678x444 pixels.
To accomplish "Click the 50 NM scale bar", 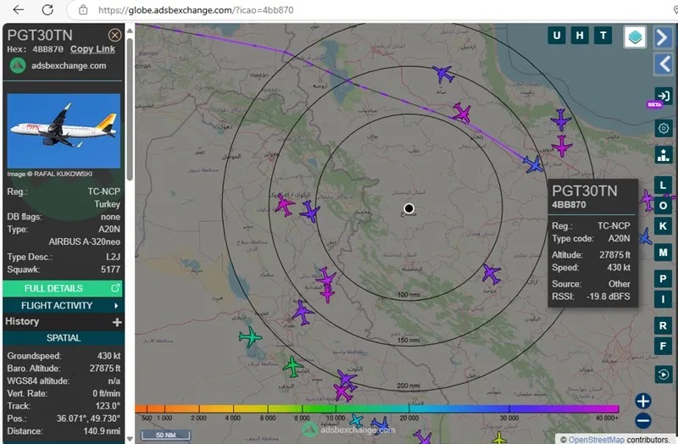I will pyautogui.click(x=166, y=435).
